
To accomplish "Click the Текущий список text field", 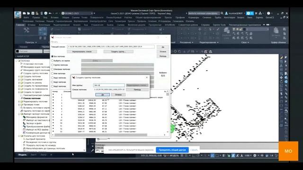I will (x=111, y=47).
